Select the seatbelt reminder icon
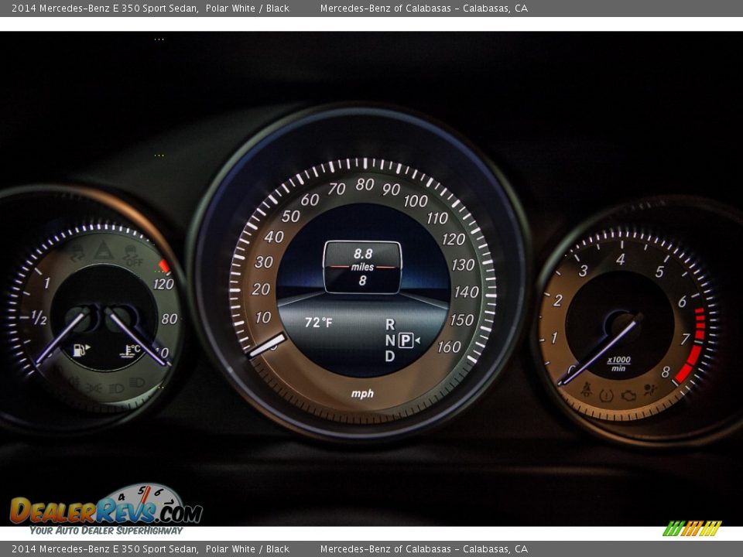The image size is (743, 557). coord(586,388)
